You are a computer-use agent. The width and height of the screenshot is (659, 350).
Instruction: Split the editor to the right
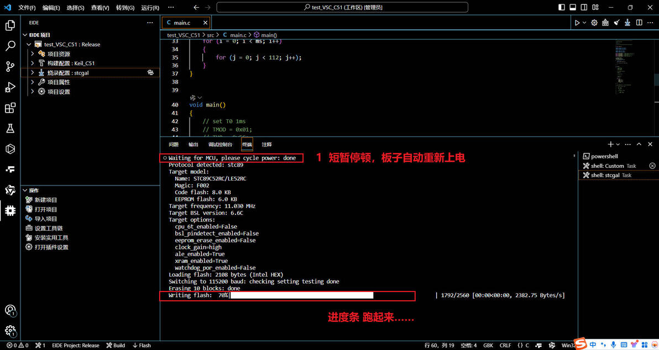[639, 23]
